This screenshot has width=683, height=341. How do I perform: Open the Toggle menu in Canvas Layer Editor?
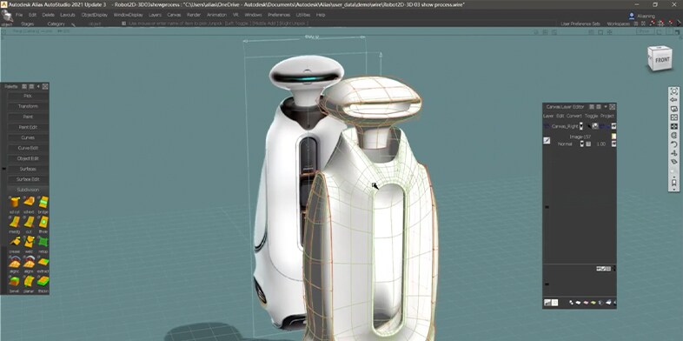coord(591,116)
